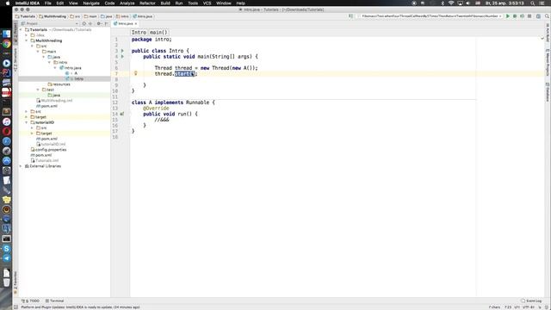
Task: Toggle the TODO tool window at bottom
Action: pos(31,301)
